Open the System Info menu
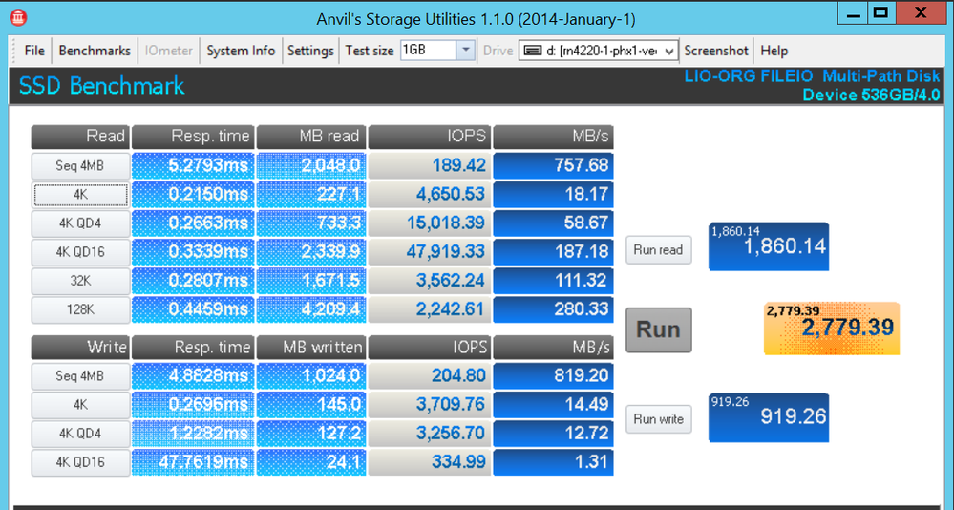Viewport: 954px width, 510px height. click(241, 51)
